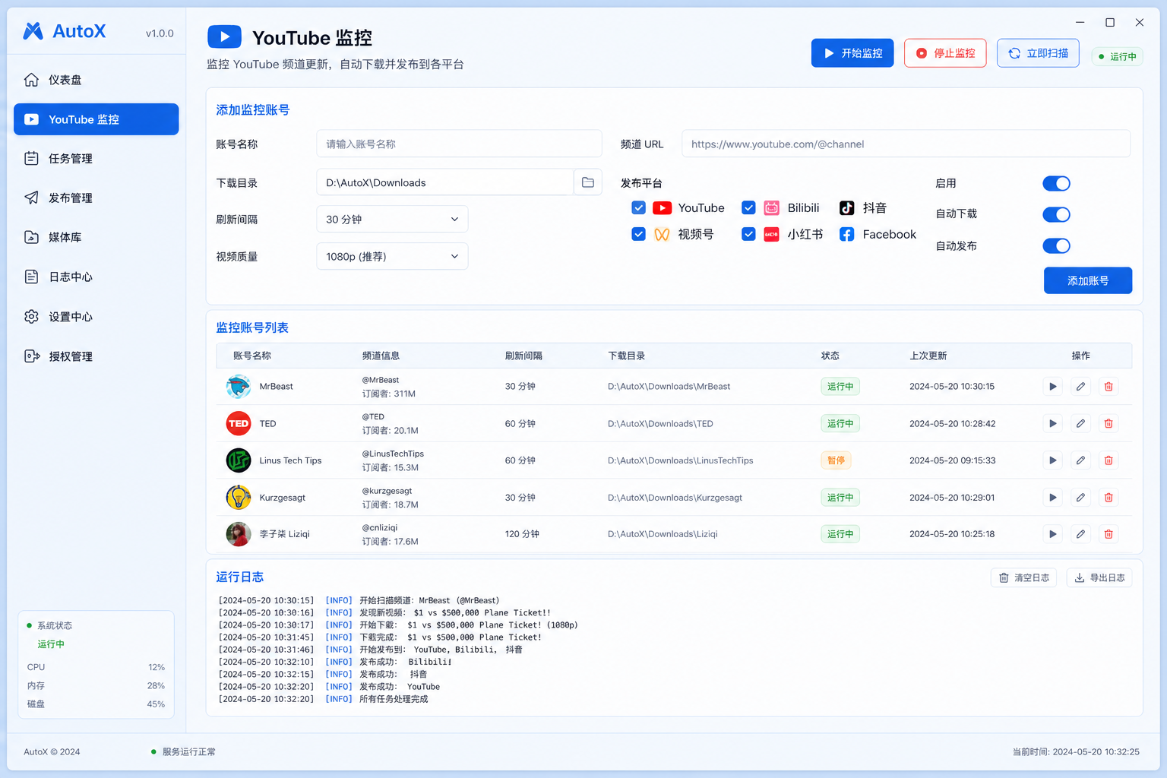The width and height of the screenshot is (1167, 778).
Task: Trigger 立即扫描 now
Action: click(1038, 53)
